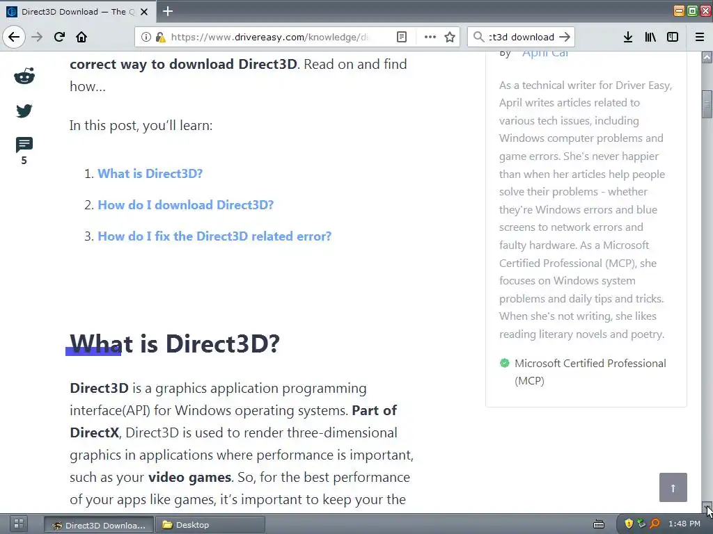Click the taskbar clock showing 1:48 PM
The image size is (713, 534).
tap(684, 524)
